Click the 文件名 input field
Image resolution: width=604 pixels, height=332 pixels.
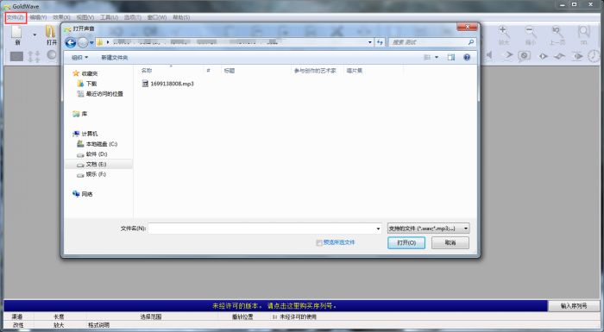(x=261, y=229)
